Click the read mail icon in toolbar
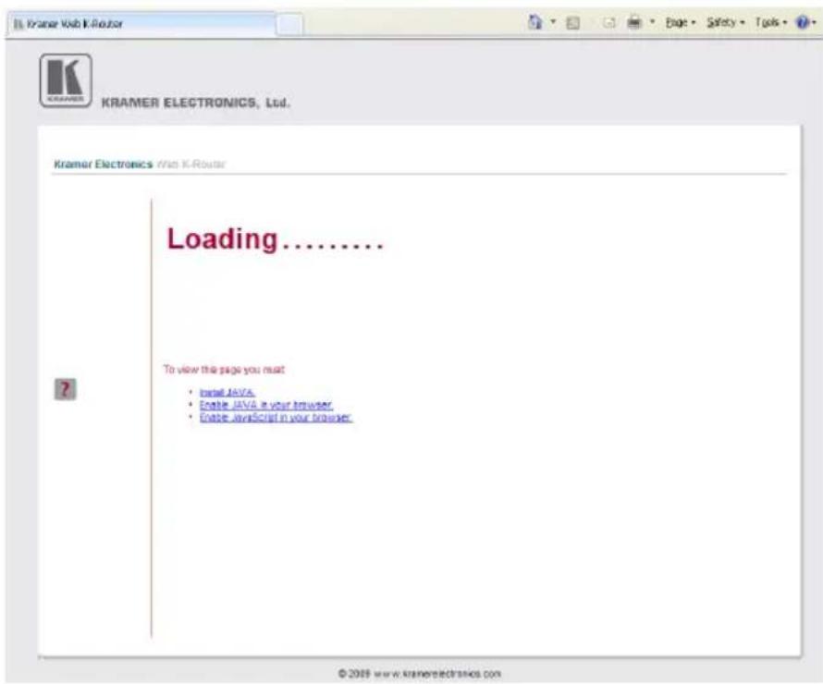823x684 pixels. tap(608, 22)
